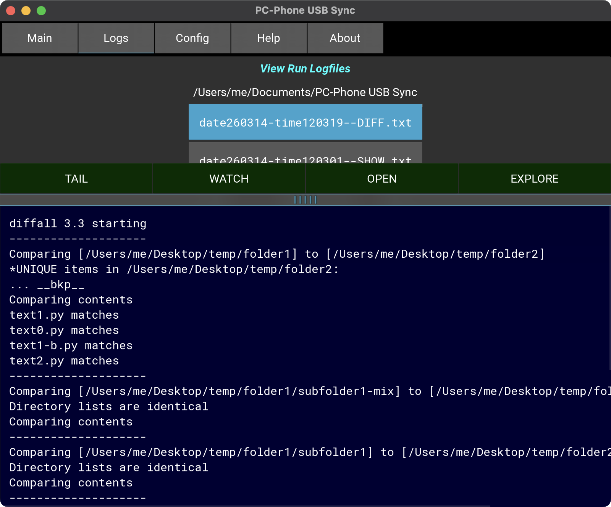Image resolution: width=611 pixels, height=507 pixels.
Task: Grab the splitter handle above log text
Action: point(305,200)
